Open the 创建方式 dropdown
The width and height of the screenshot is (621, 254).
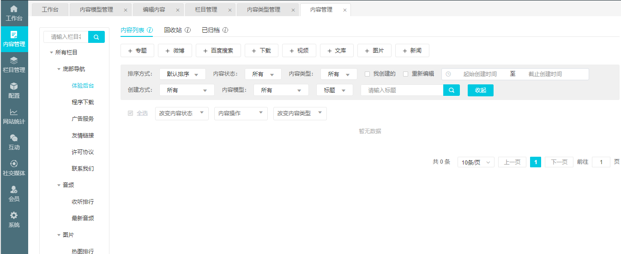(187, 90)
